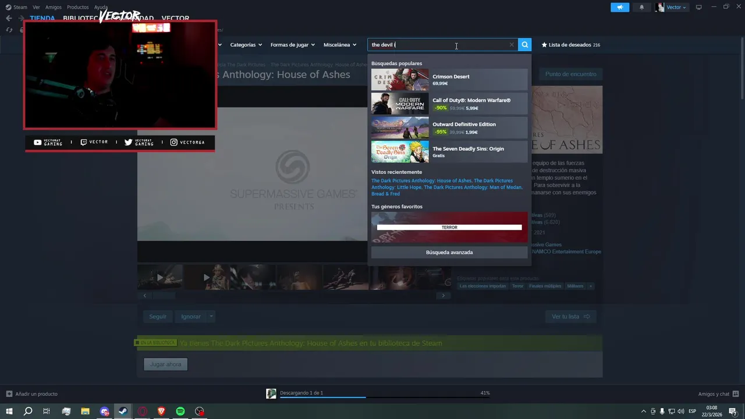The image size is (745, 419).
Task: Click the media strip horizontal scrollbar
Action: coord(164,296)
